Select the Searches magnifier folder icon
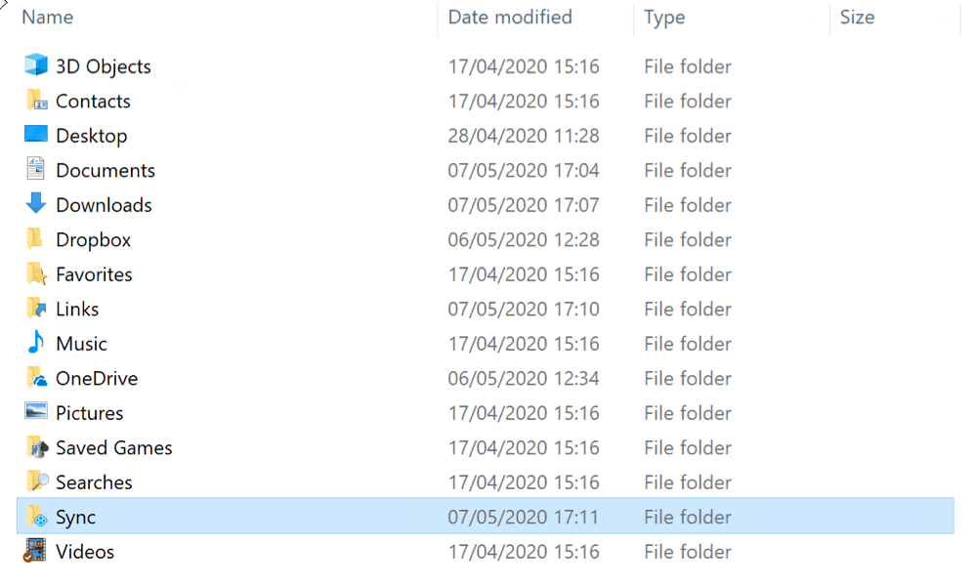Screen dimensions: 976x585 tap(36, 481)
